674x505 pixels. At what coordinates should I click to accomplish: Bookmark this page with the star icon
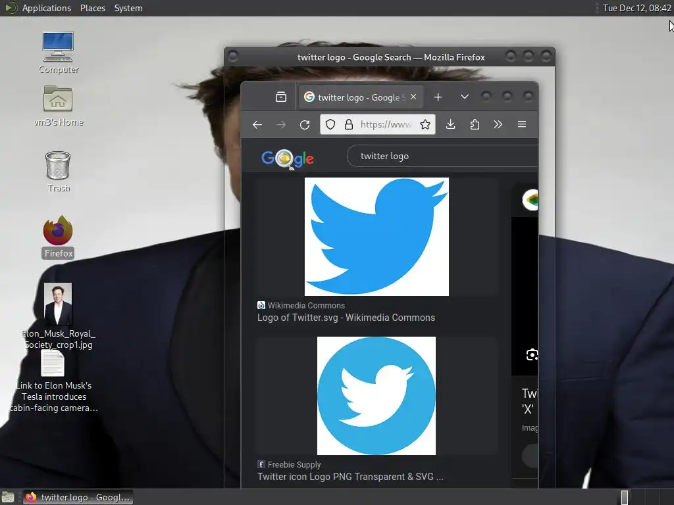425,124
